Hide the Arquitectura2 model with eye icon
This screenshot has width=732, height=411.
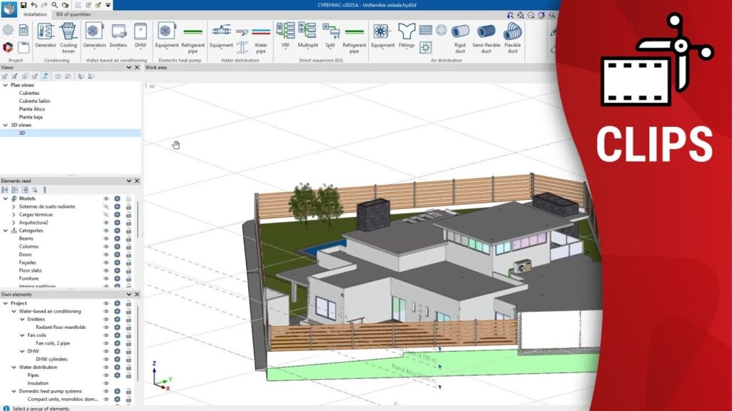point(107,223)
